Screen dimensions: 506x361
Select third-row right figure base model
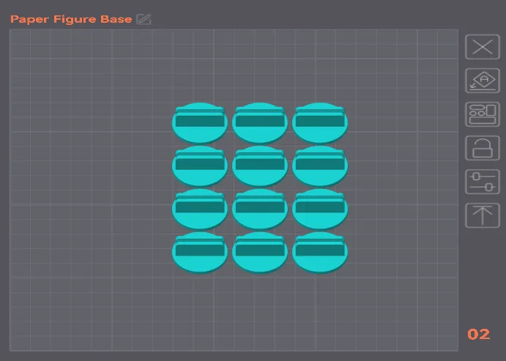click(x=320, y=209)
